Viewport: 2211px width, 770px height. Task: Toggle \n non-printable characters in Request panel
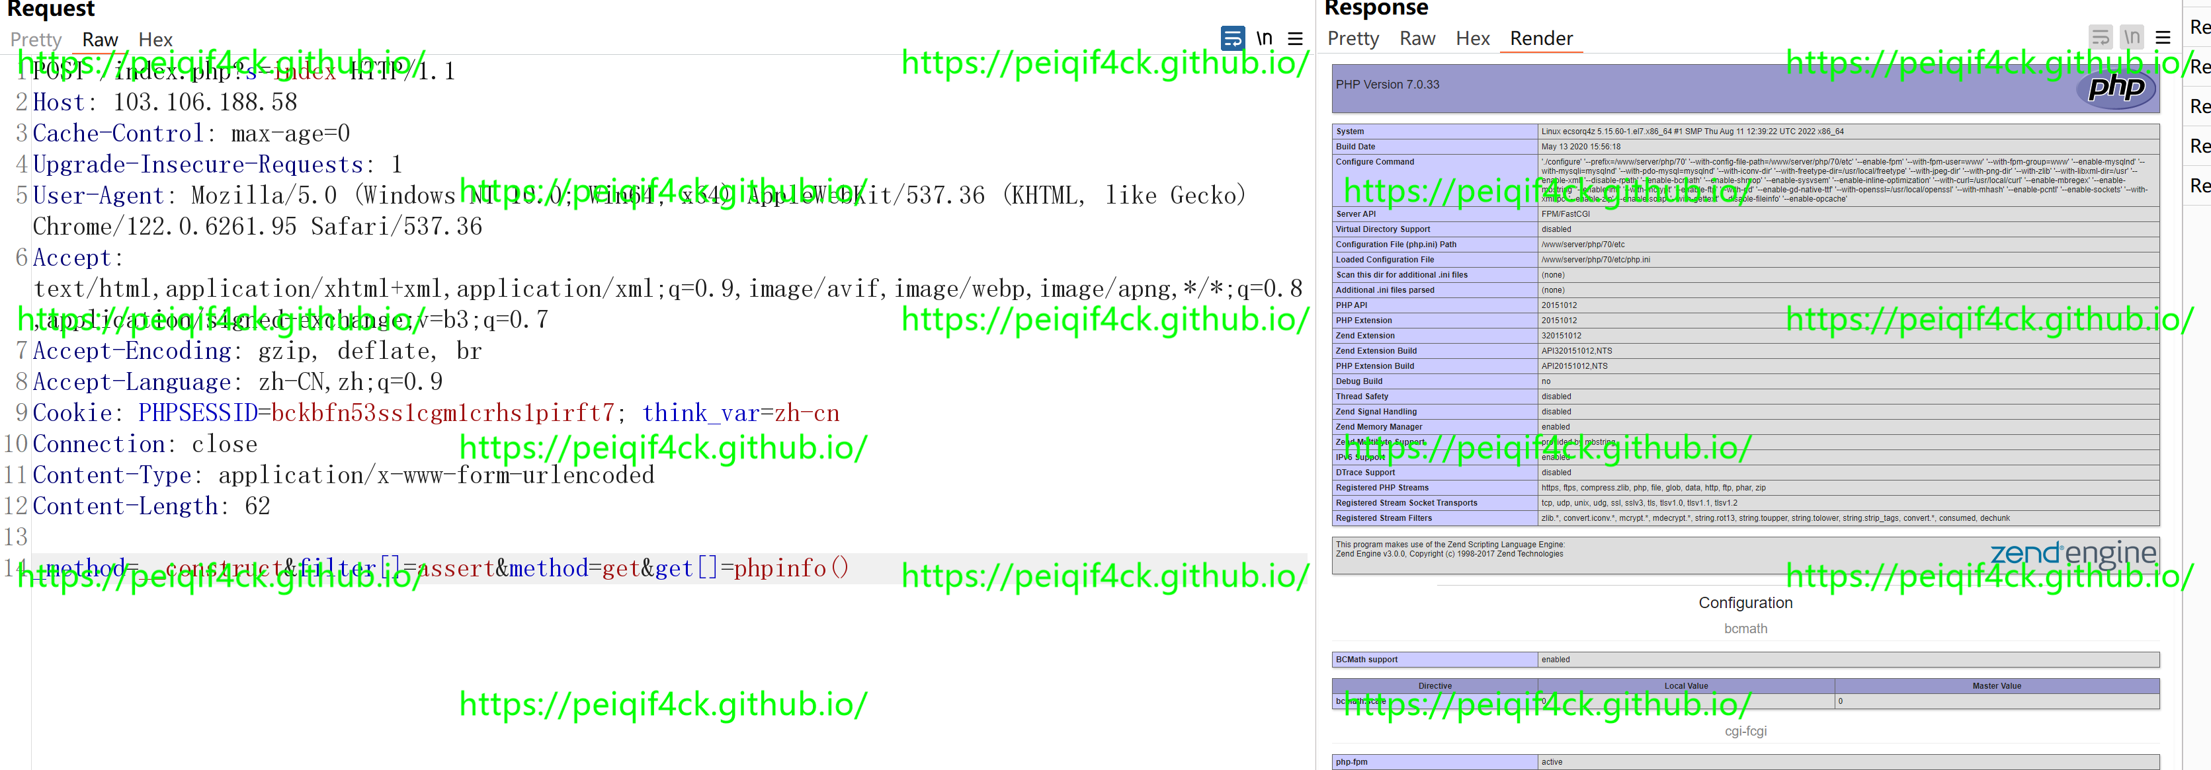click(x=1265, y=38)
